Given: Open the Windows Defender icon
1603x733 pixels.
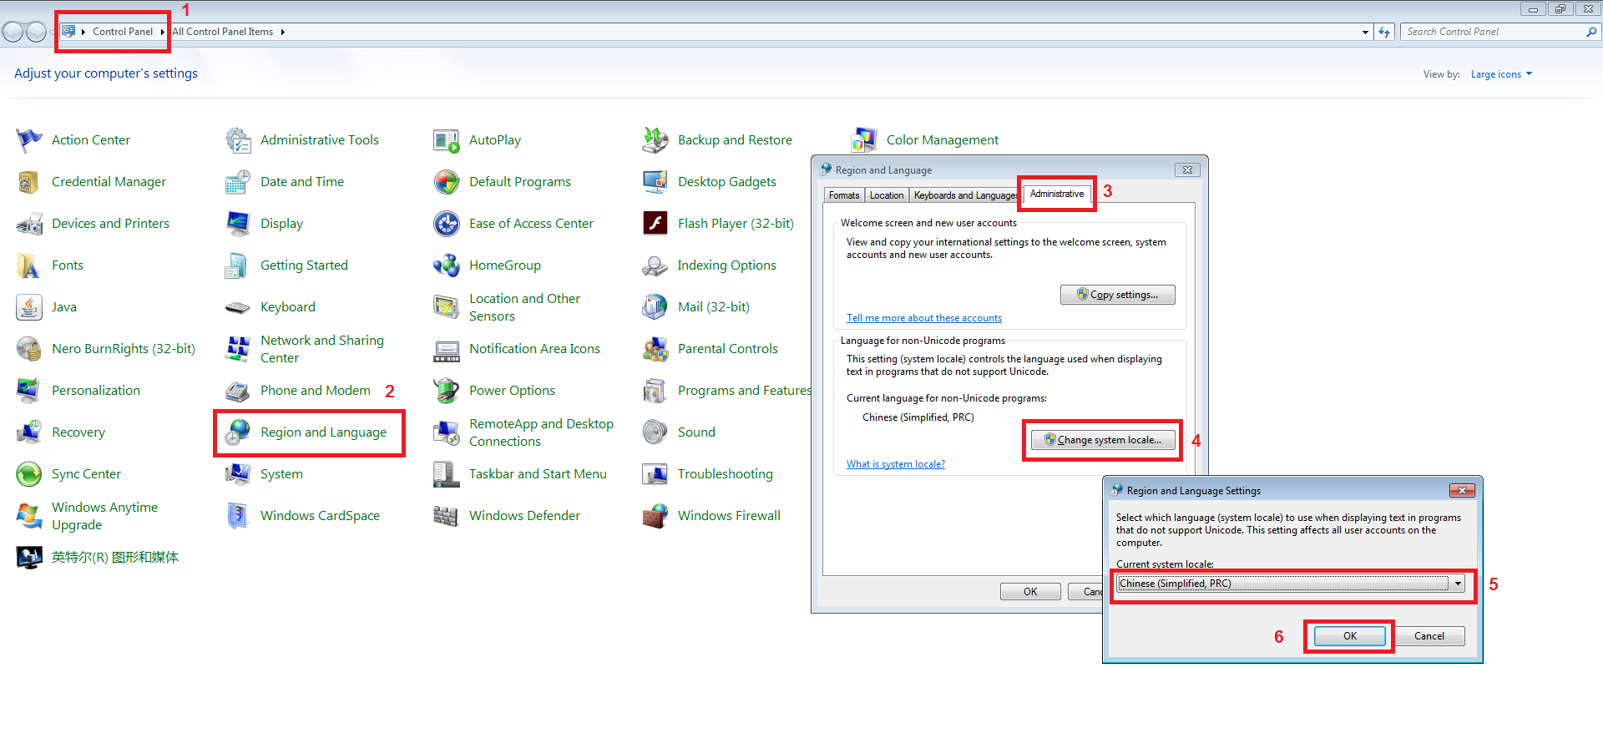Looking at the screenshot, I should pos(447,516).
